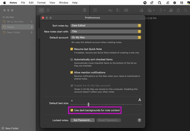Close the Preferences window
The width and height of the screenshot is (190, 131).
click(43, 18)
